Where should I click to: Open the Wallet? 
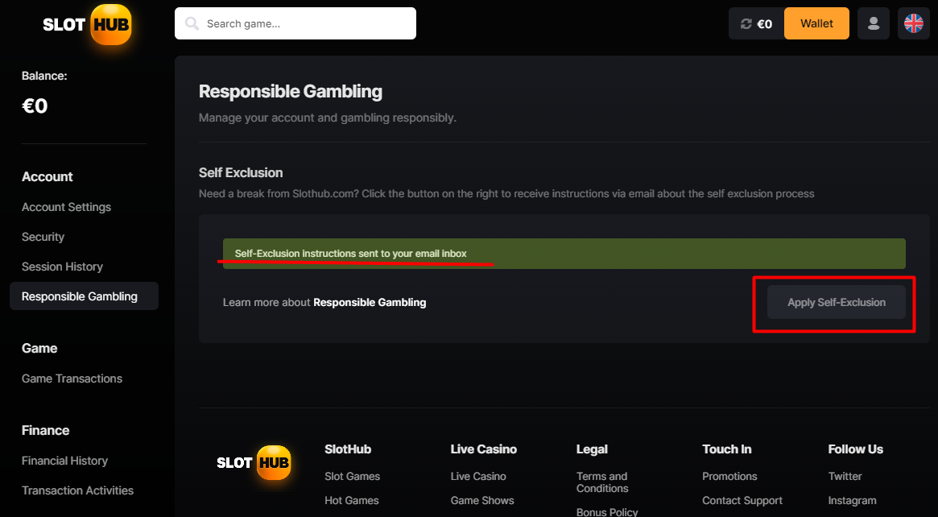(816, 24)
